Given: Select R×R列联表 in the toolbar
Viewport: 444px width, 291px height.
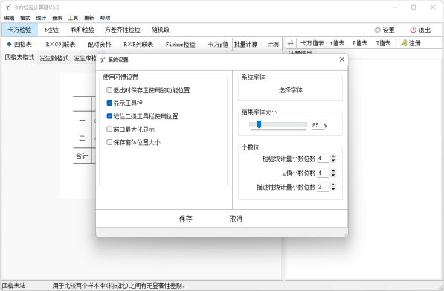Looking at the screenshot, I should [x=138, y=44].
